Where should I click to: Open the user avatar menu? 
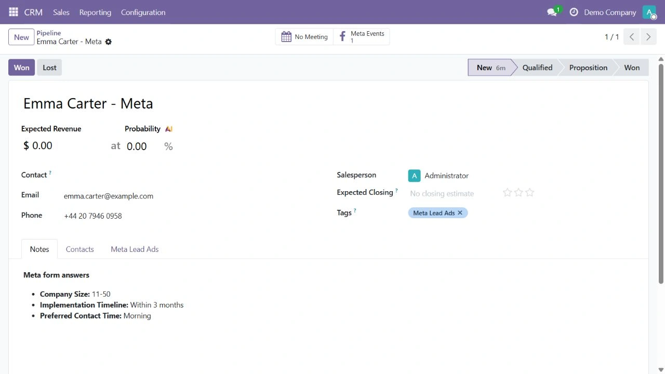tap(649, 12)
